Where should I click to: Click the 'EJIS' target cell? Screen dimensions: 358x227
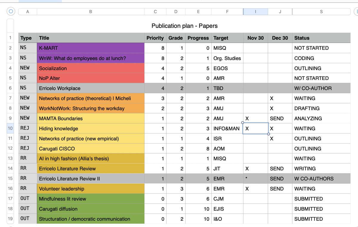click(227, 209)
